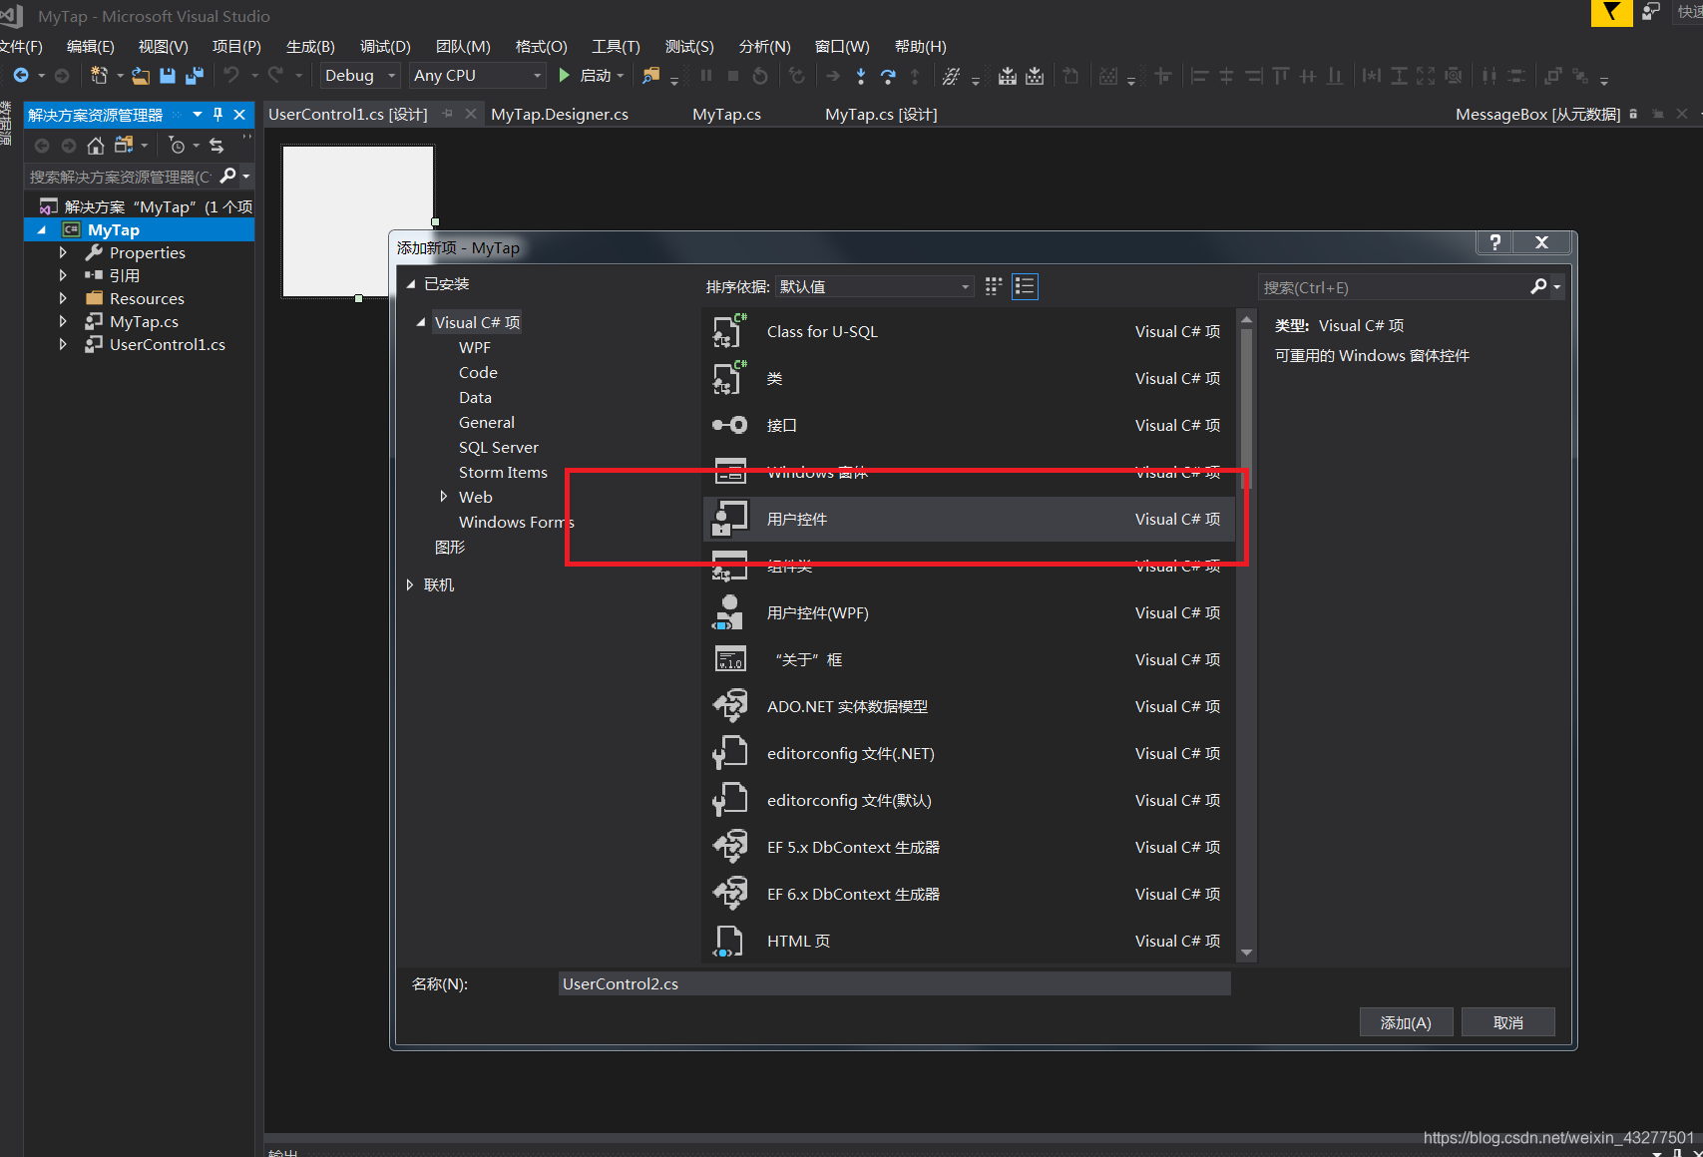The height and width of the screenshot is (1157, 1703).
Task: Open the 工具(T) menu
Action: pos(616,46)
